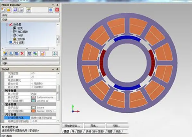This screenshot has width=192, height=137.
Task: Click the blue help question mark icon
Action: pyautogui.click(x=50, y=10)
